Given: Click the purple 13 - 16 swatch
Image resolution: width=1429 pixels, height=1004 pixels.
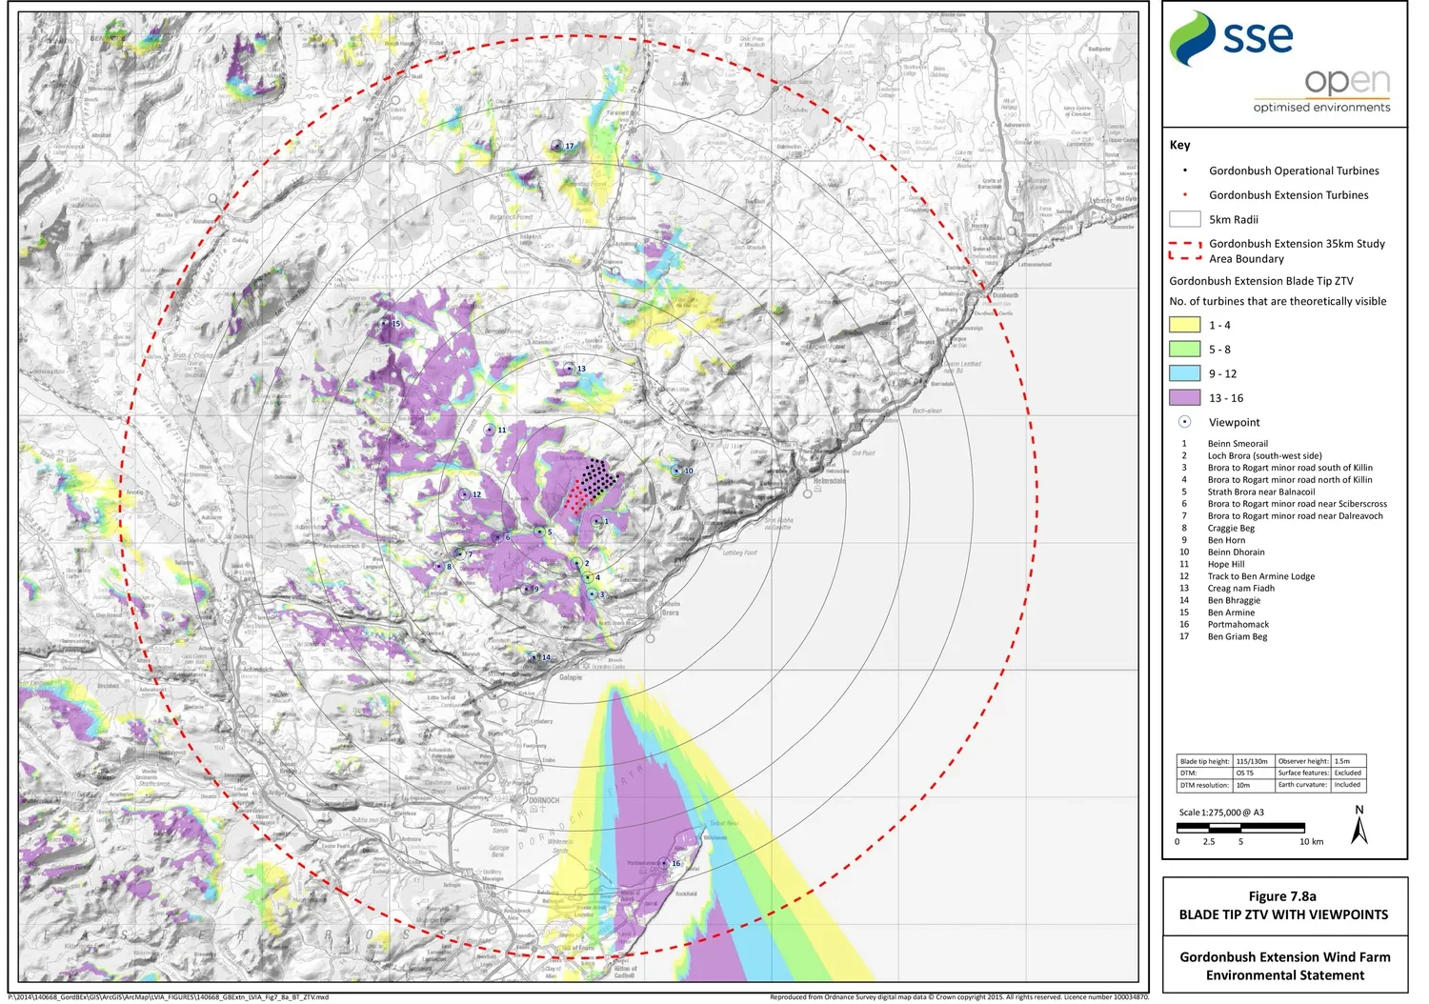Looking at the screenshot, I should [1184, 398].
